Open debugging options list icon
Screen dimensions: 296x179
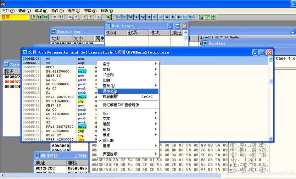click(x=201, y=17)
